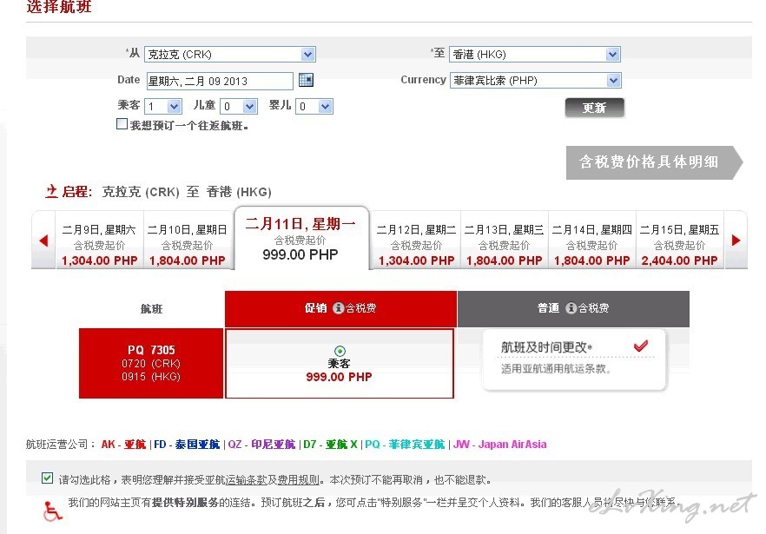Open the destination 香港 (HKG) dropdown
Screen dimensions: 766x534
(535, 54)
